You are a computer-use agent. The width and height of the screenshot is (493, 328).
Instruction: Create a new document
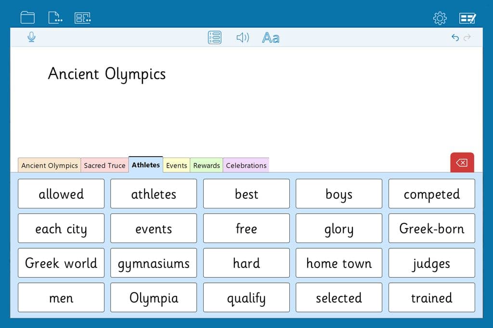(54, 17)
